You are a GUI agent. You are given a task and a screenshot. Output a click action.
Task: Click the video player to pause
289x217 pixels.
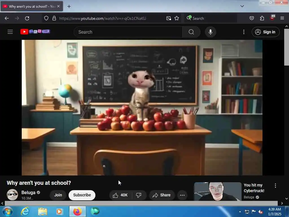[x=142, y=108]
